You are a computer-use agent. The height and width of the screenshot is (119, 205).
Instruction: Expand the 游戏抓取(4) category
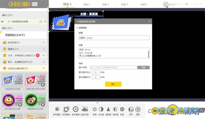[43, 42]
